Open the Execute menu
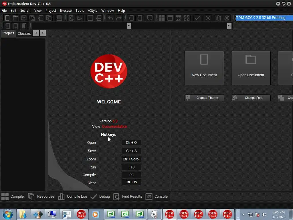 tap(66, 11)
